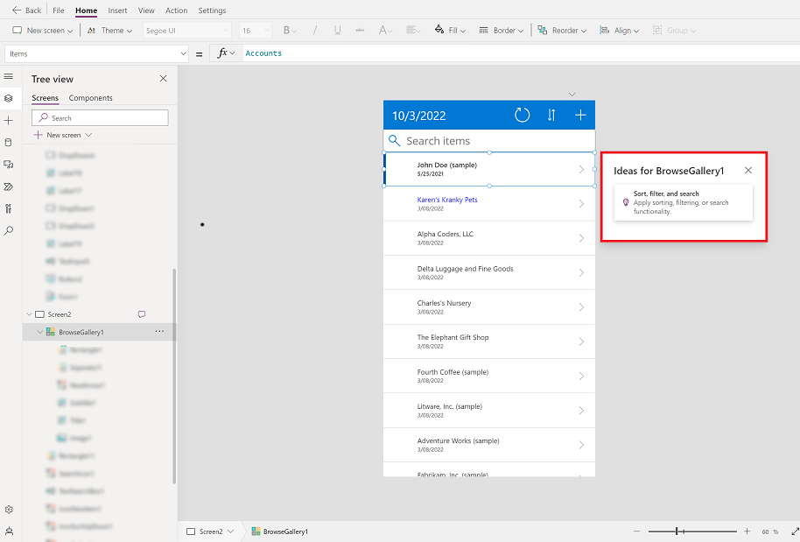Click the plus icon in app header
The height and width of the screenshot is (542, 800).
tap(580, 115)
